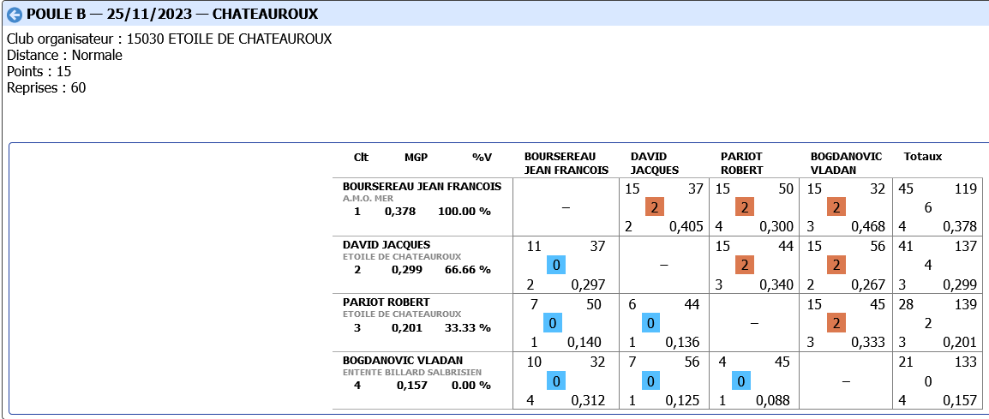The image size is (989, 419).
Task: Click the %V column header
Action: pos(482,157)
